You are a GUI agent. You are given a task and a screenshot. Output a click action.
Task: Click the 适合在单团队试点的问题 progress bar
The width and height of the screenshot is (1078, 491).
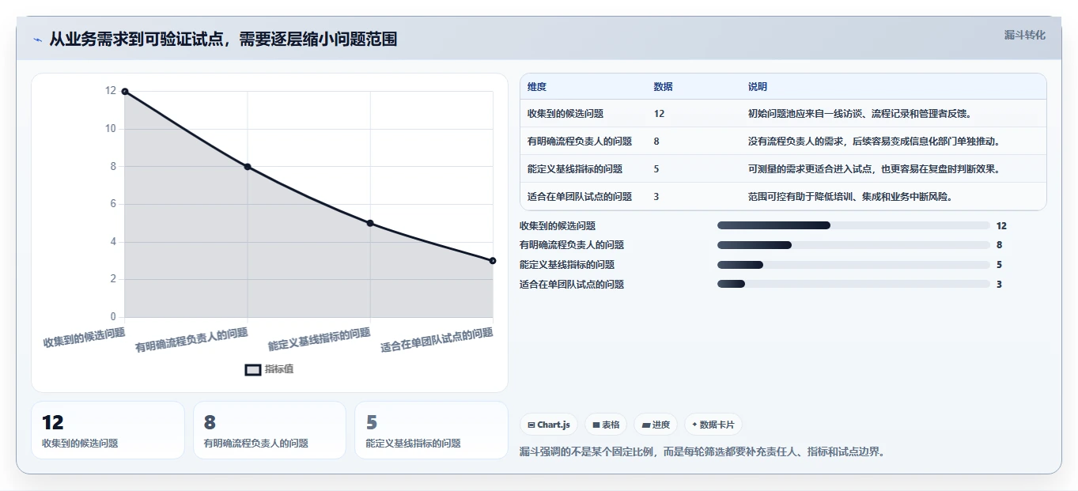pyautogui.click(x=853, y=284)
